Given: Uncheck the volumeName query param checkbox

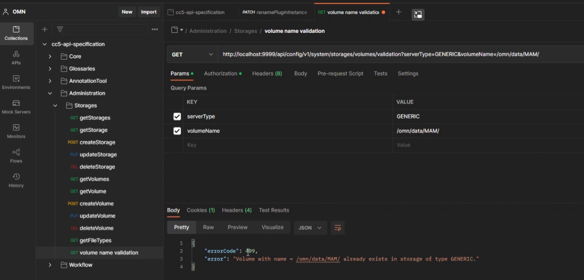Looking at the screenshot, I should [x=177, y=131].
